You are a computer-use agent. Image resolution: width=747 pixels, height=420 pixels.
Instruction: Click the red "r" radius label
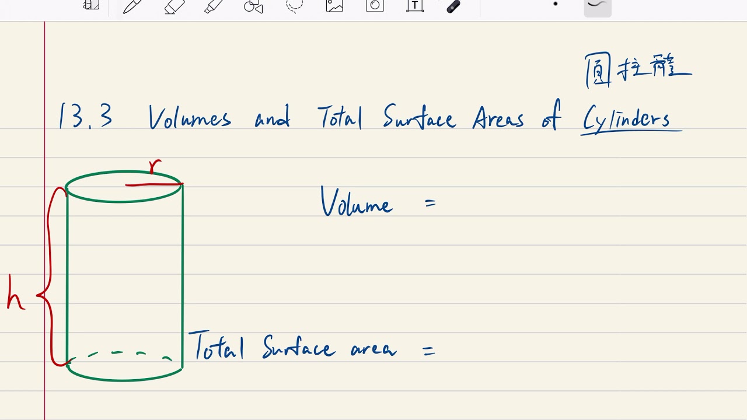click(154, 167)
